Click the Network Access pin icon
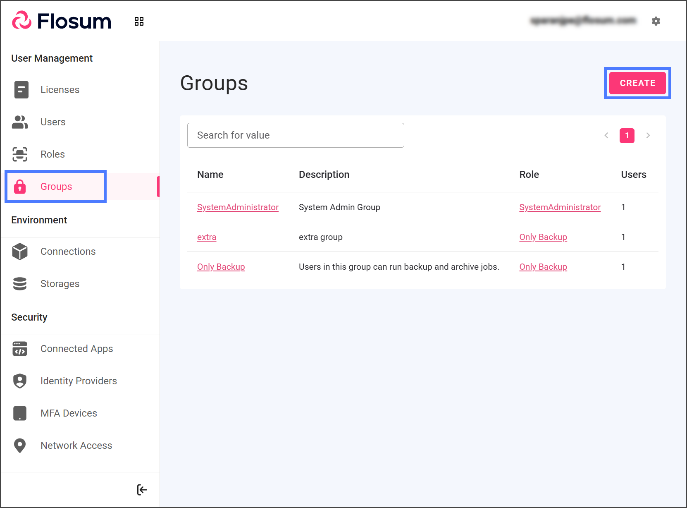 (x=20, y=446)
